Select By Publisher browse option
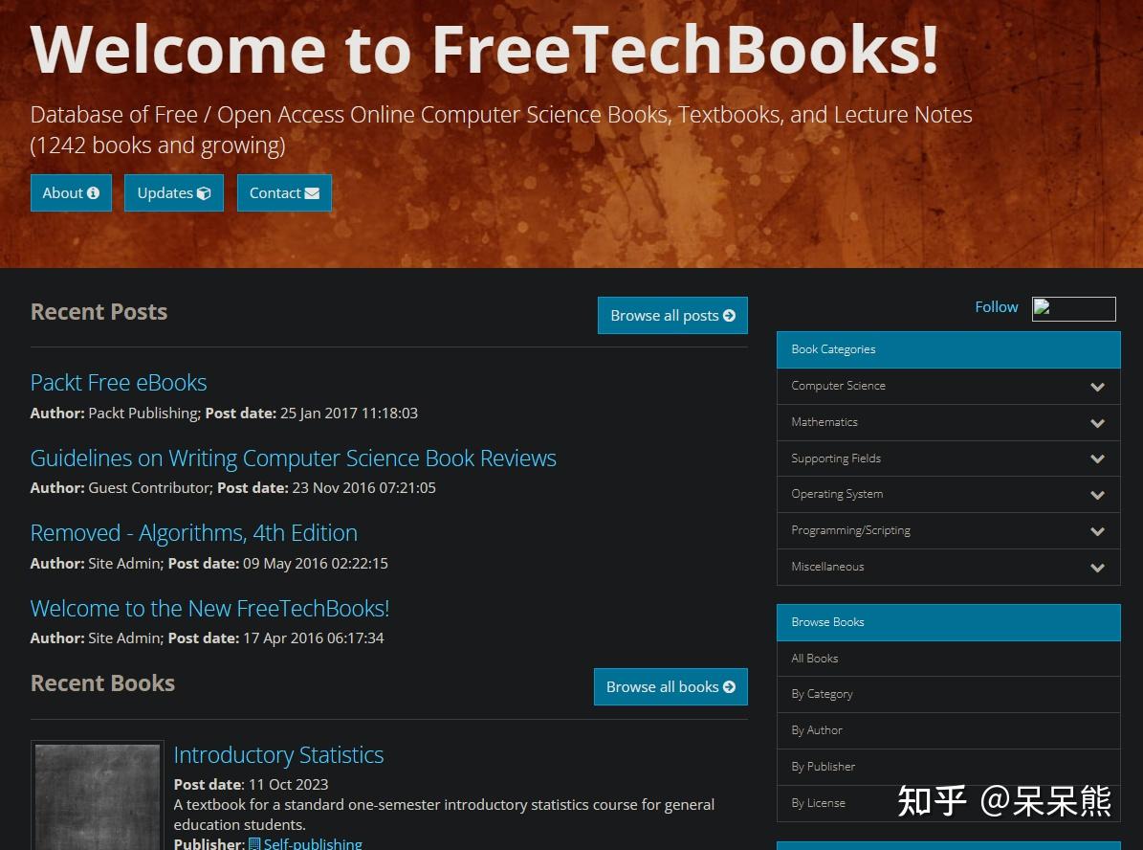The height and width of the screenshot is (850, 1143). [x=949, y=767]
